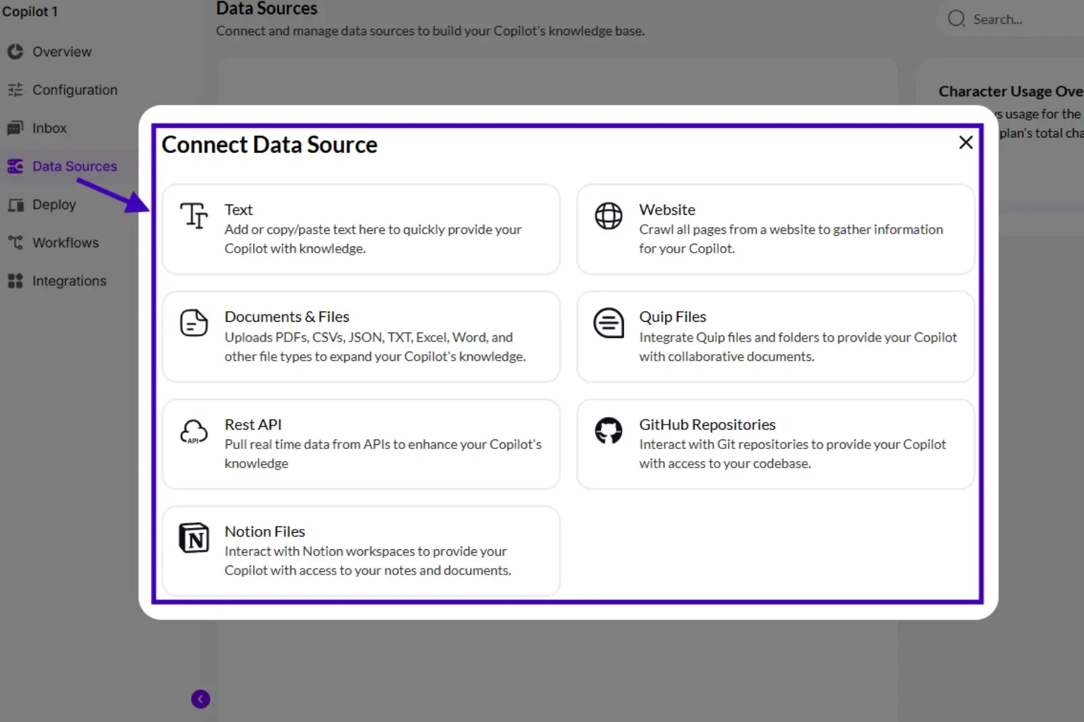Image resolution: width=1084 pixels, height=722 pixels.
Task: Choose the Notion Files card
Action: point(361,551)
